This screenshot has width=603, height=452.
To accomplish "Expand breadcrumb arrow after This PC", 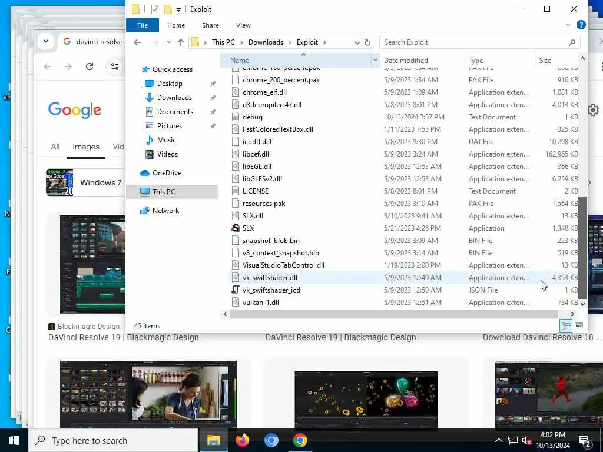I will pos(241,42).
